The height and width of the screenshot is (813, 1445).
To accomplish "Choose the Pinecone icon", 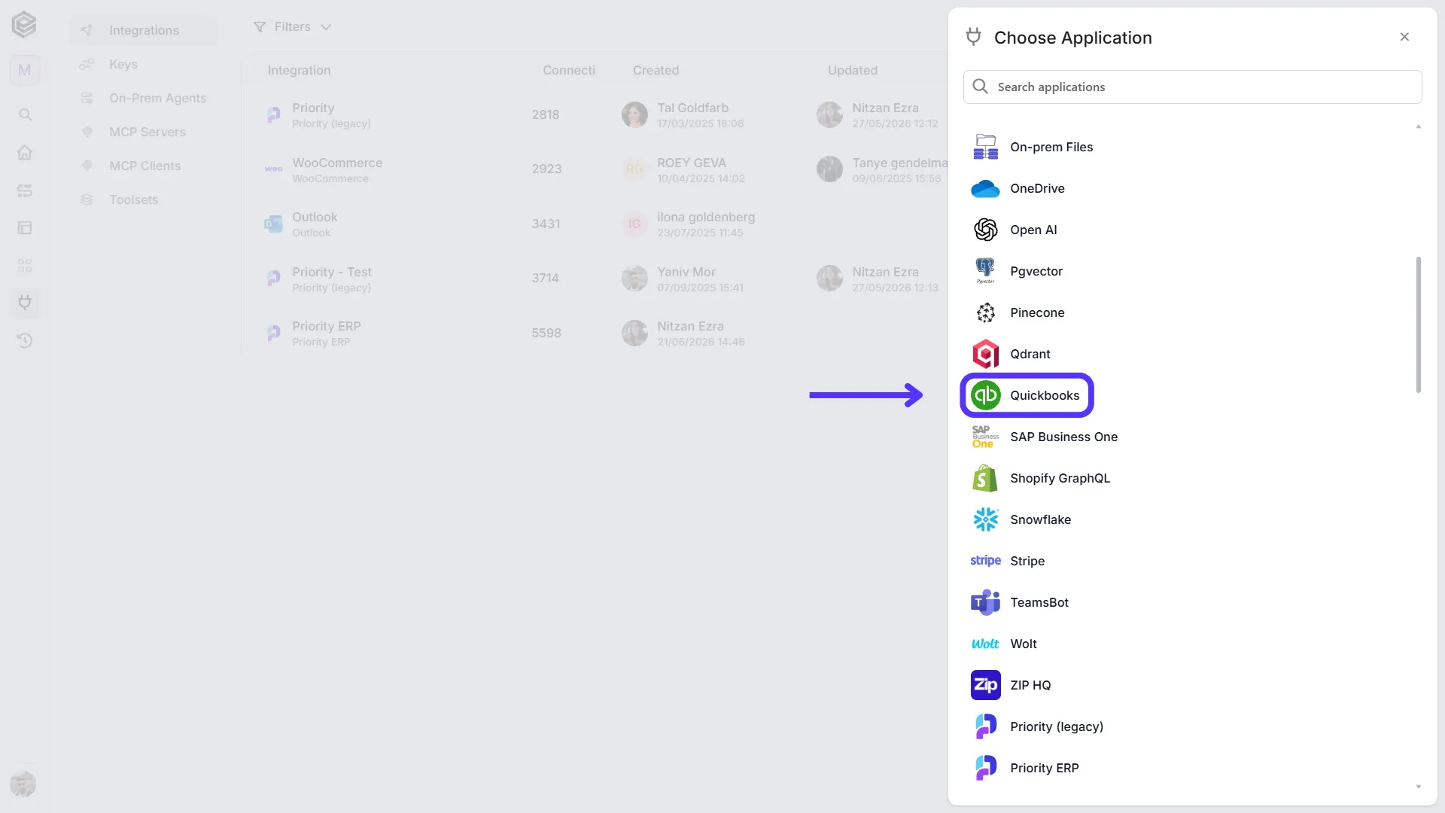I will (985, 312).
